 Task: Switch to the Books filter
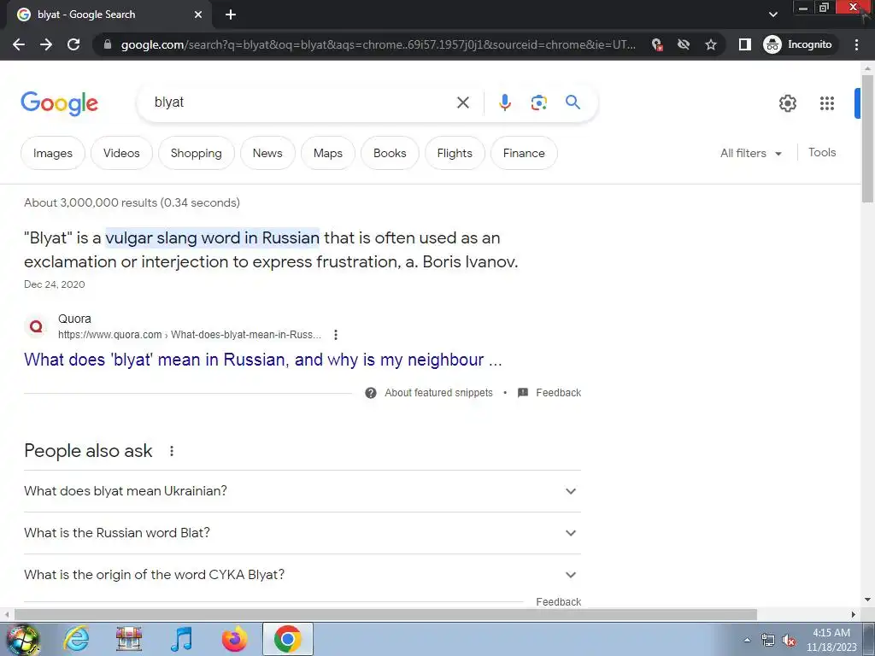(x=390, y=153)
